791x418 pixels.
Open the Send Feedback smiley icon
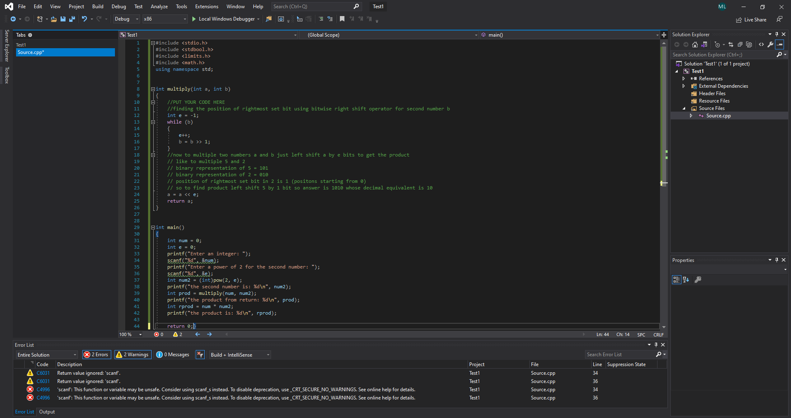(x=779, y=19)
